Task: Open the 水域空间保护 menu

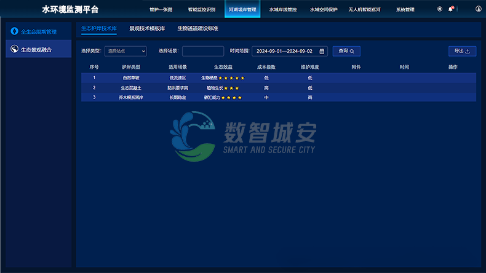Action: [324, 9]
